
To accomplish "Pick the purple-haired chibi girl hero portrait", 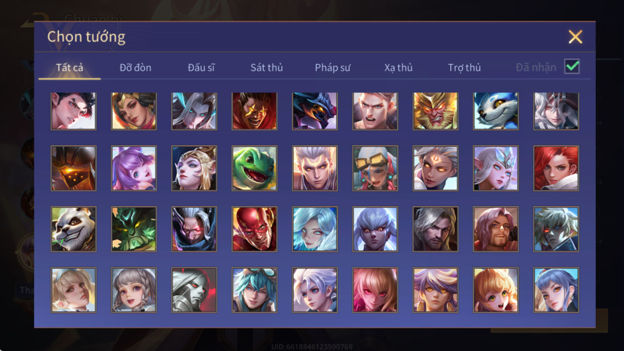I will tap(134, 168).
